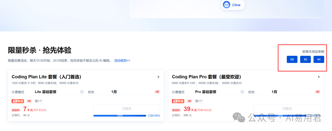Click 已抢光 button in Lite card

[x=127, y=109]
